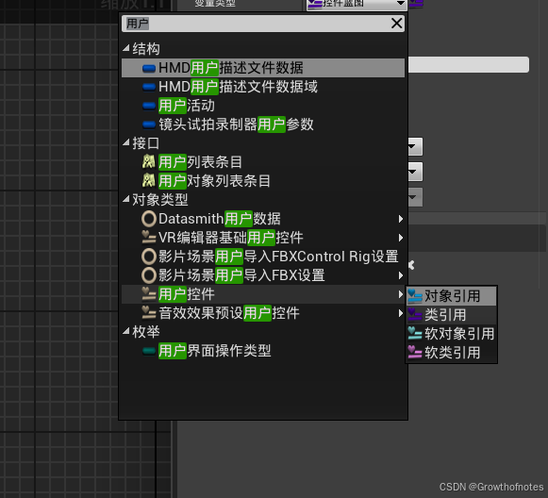Open submenu arrow for 音效效果预设用户控件
The image size is (548, 498).
pyautogui.click(x=401, y=313)
